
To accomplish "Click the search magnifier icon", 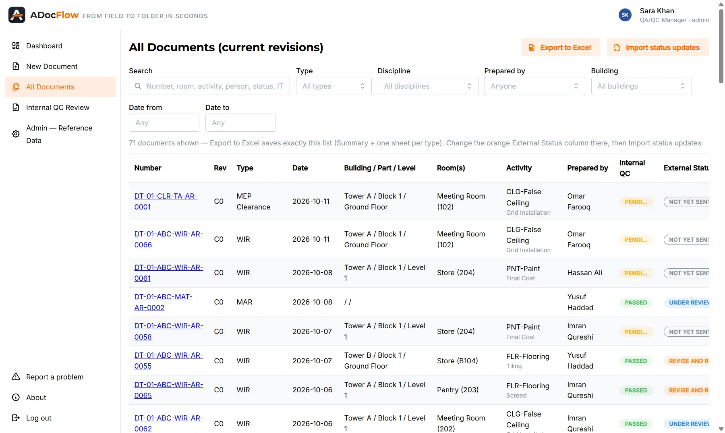I will click(138, 86).
